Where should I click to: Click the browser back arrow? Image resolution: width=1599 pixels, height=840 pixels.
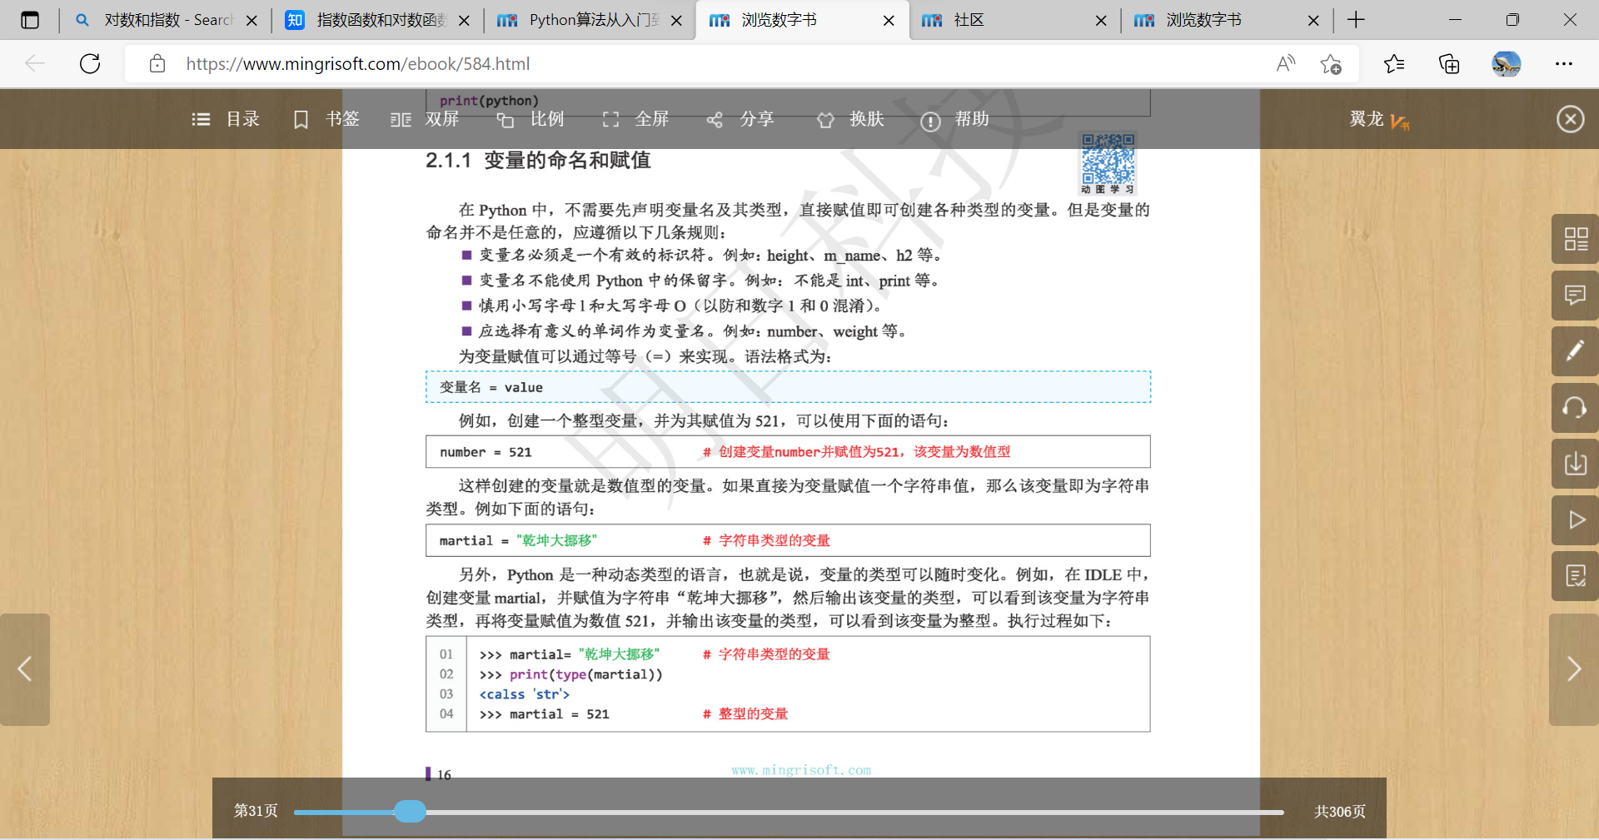35,63
